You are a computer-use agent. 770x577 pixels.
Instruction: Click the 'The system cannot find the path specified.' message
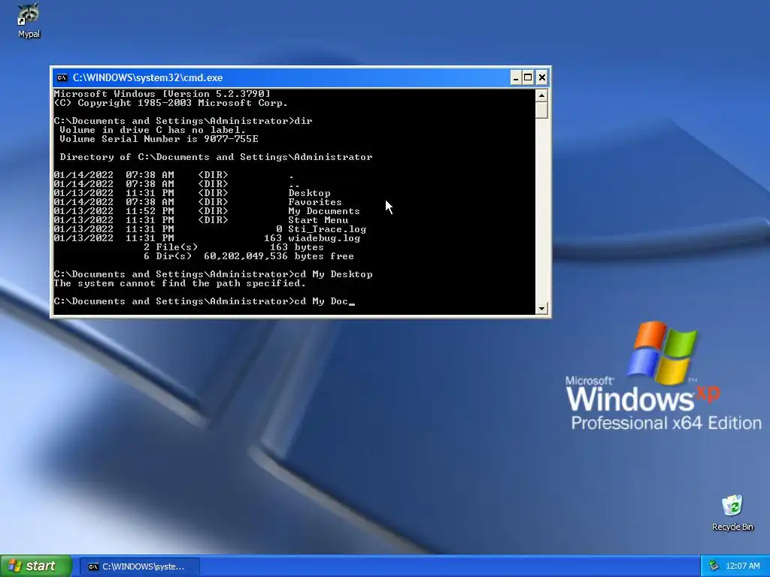click(x=180, y=283)
